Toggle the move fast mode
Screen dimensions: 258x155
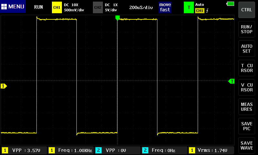point(165,7)
